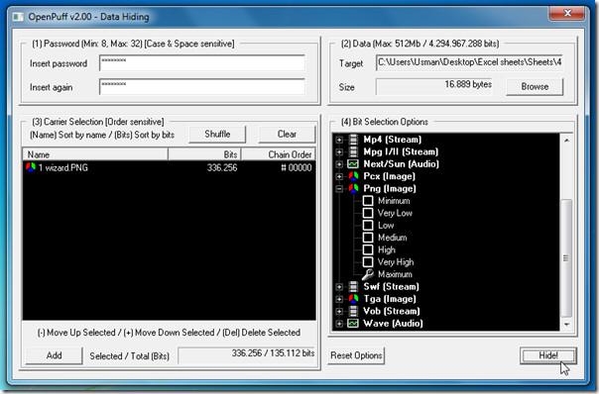Click the 336.256 bits cell value

[x=222, y=167]
